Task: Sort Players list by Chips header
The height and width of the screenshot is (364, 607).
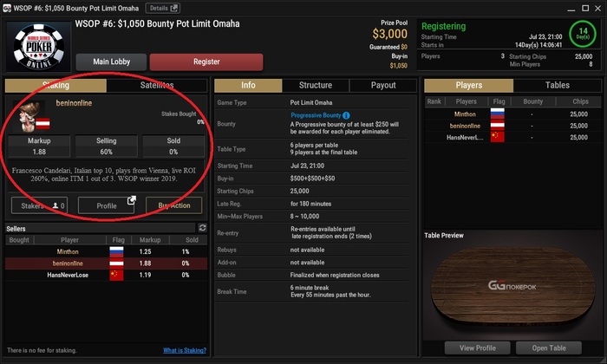Action: (x=580, y=101)
